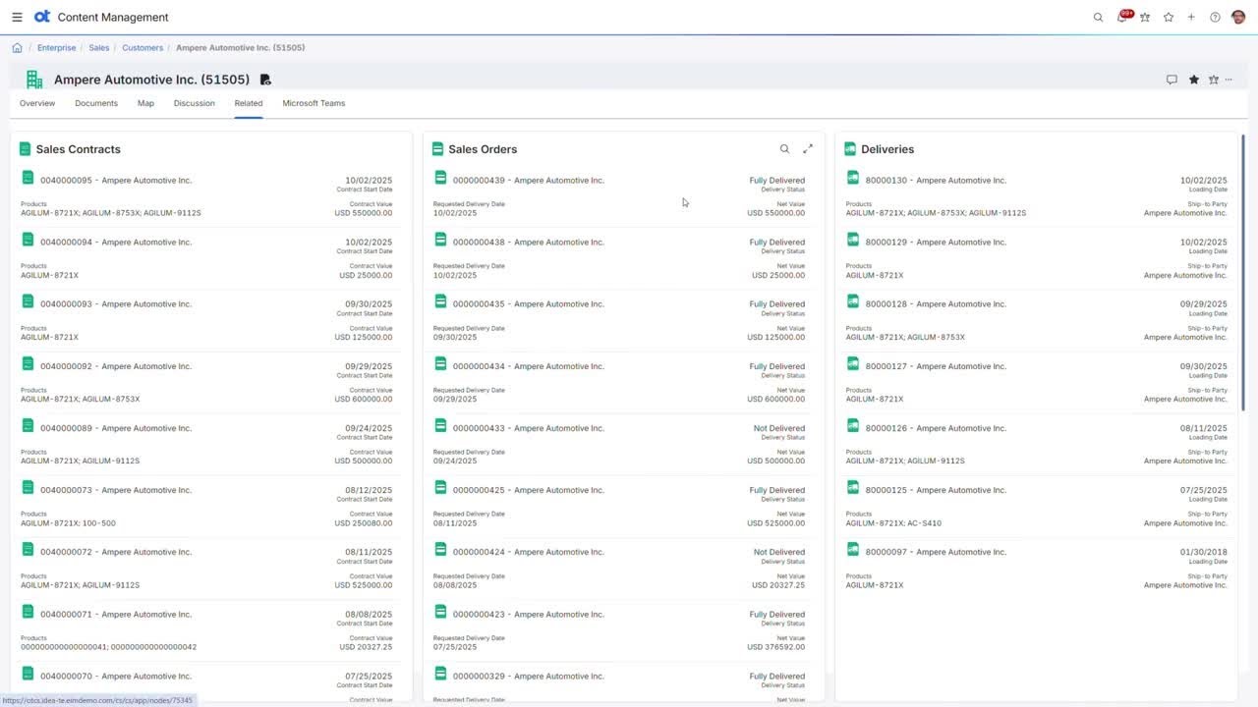Open sales order 0000000423
Screen dimensions: 1258x707
(x=529, y=614)
